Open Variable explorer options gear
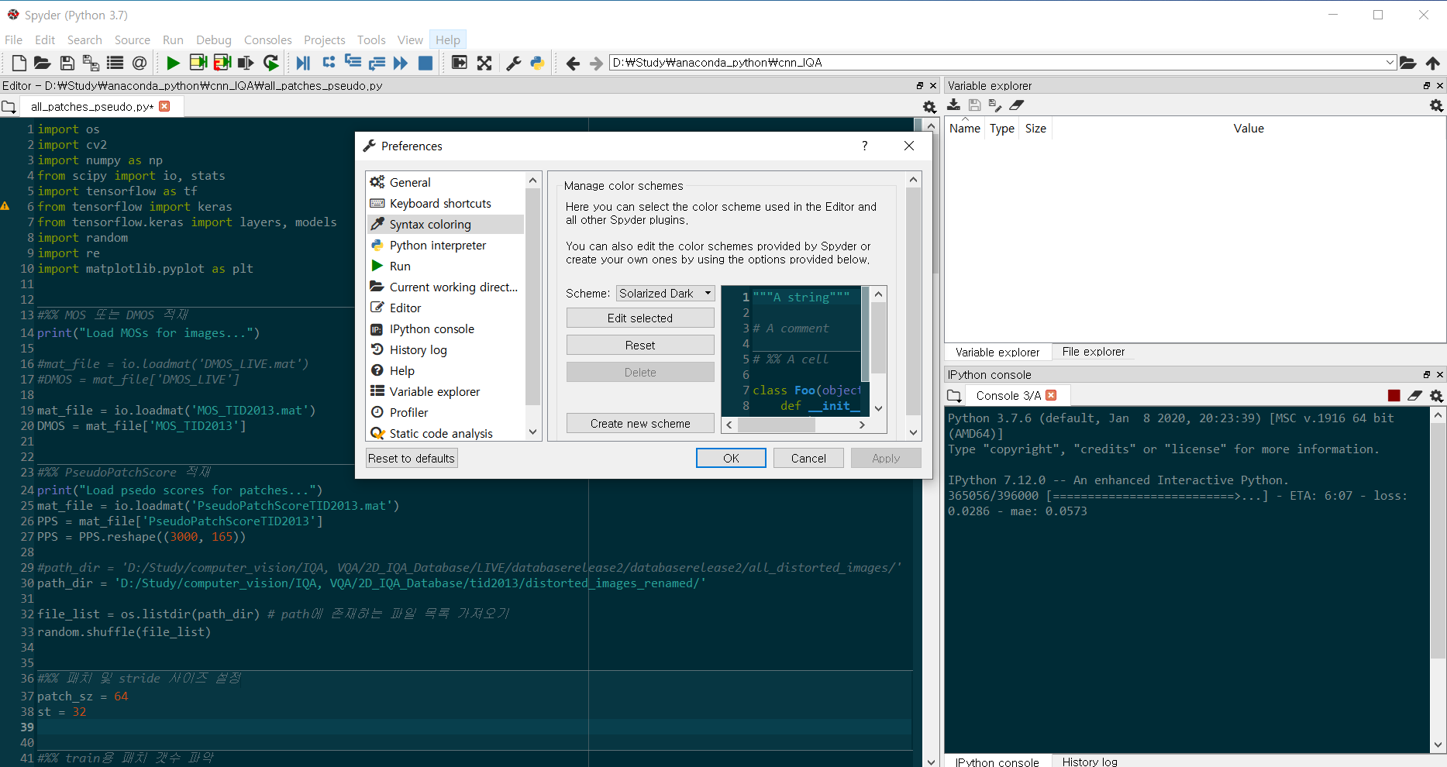The image size is (1447, 767). 1436,105
